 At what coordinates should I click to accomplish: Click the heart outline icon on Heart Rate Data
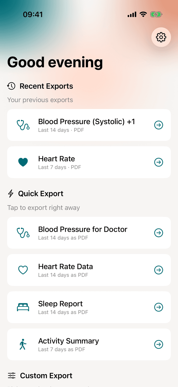click(x=23, y=270)
